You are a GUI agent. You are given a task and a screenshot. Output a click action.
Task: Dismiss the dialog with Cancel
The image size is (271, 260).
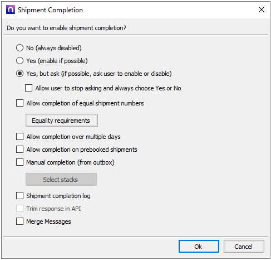(244, 247)
